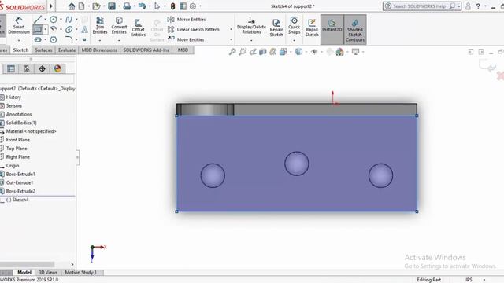The height and width of the screenshot is (283, 504).
Task: Click the Open file icon
Action: (x=96, y=6)
